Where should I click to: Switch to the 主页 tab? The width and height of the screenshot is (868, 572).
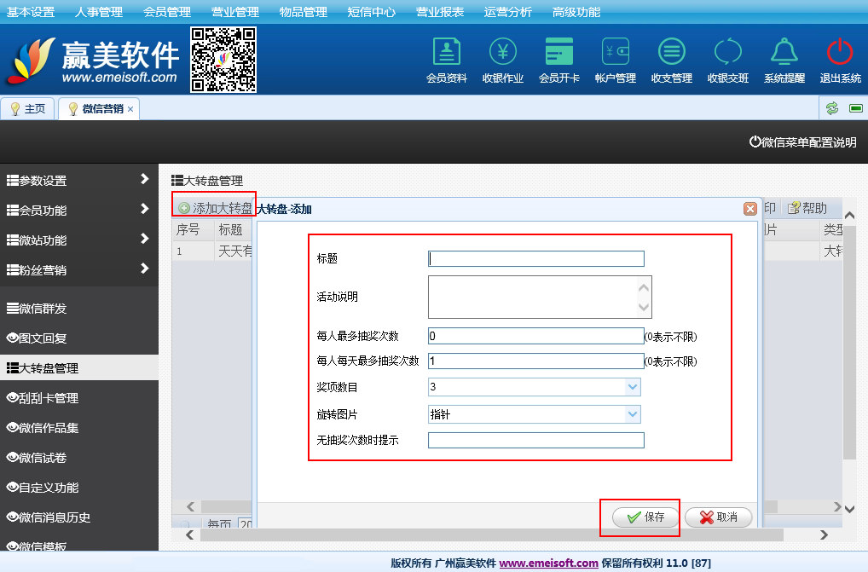point(28,109)
